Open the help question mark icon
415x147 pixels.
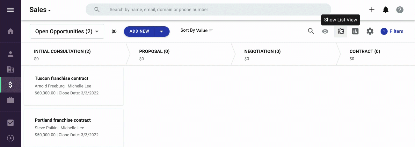click(x=400, y=10)
